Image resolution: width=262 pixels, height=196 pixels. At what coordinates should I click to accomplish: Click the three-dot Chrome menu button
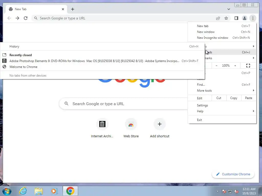tap(253, 18)
